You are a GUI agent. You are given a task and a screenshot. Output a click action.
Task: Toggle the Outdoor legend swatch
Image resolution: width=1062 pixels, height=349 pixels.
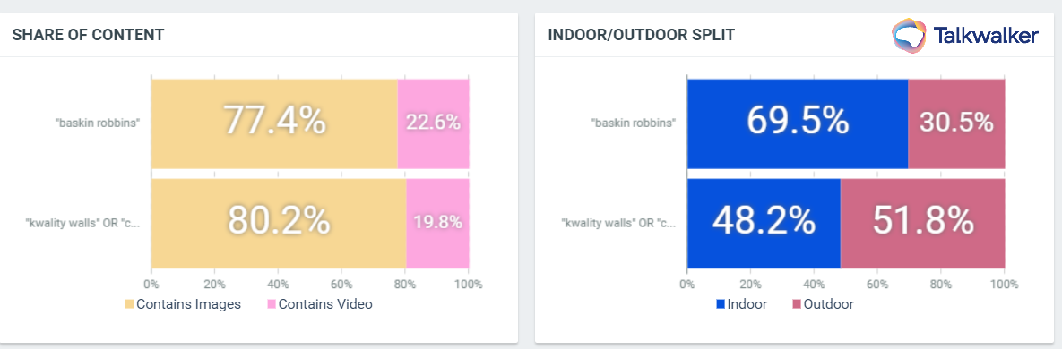797,304
